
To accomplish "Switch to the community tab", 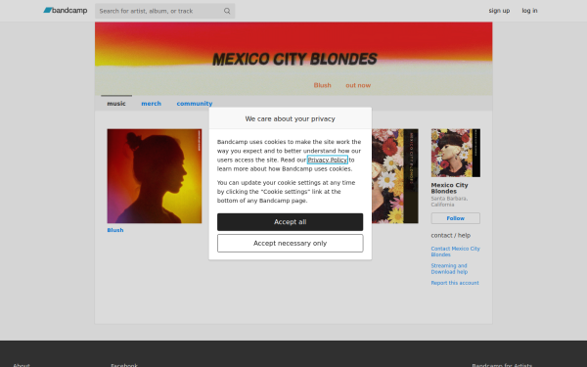I will click(195, 104).
